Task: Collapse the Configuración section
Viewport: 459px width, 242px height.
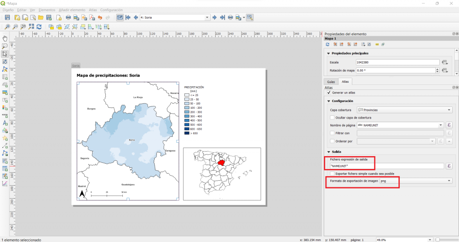Action: tap(328, 101)
